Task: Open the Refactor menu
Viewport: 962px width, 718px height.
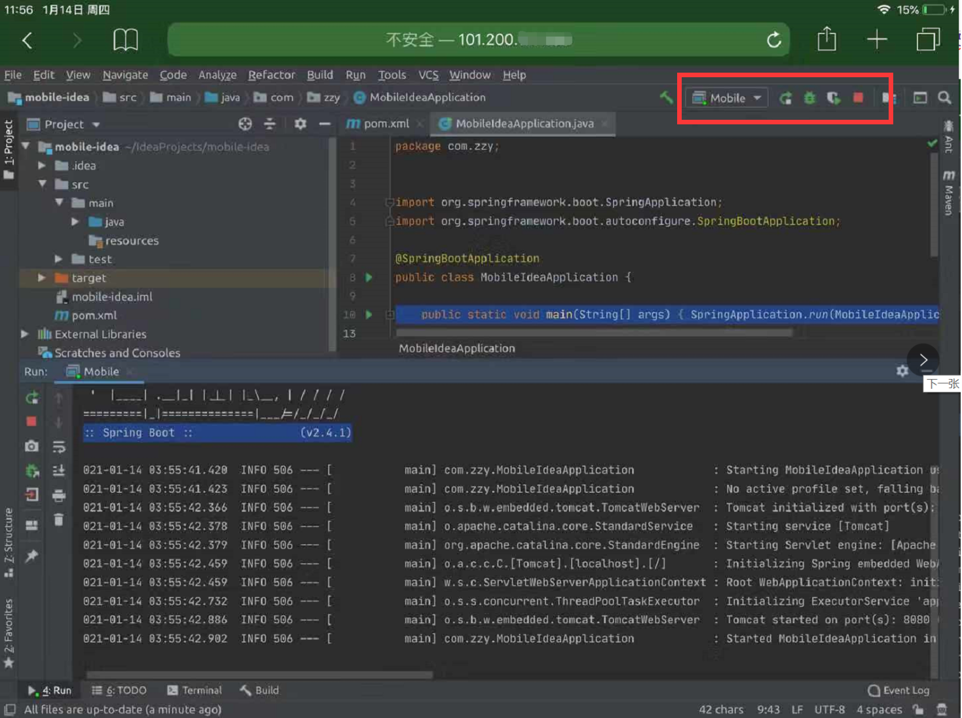Action: 271,75
